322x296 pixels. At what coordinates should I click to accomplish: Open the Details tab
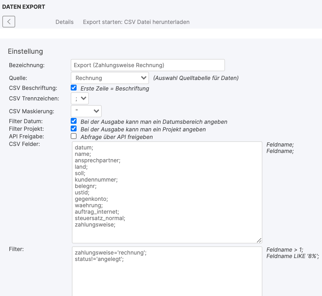pyautogui.click(x=65, y=22)
